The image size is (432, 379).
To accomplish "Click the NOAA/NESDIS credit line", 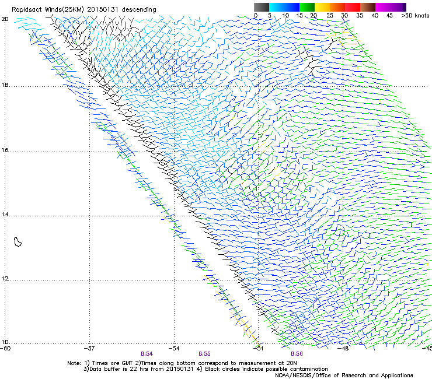I will tap(344, 376).
